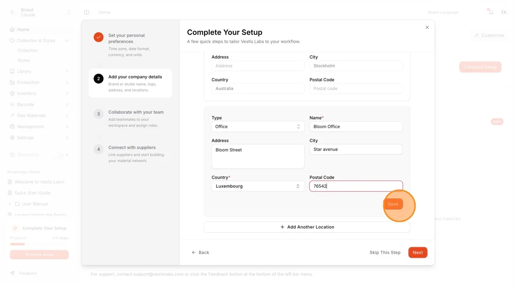Image resolution: width=516 pixels, height=285 pixels.
Task: Click the Management icon in sidebar
Action: pyautogui.click(x=12, y=127)
